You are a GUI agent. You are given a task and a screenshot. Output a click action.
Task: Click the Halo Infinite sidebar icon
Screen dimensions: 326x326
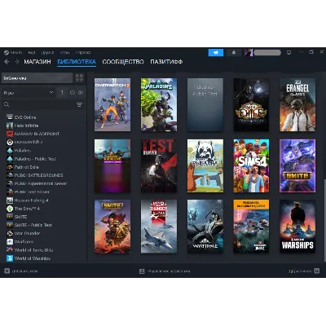(10, 126)
